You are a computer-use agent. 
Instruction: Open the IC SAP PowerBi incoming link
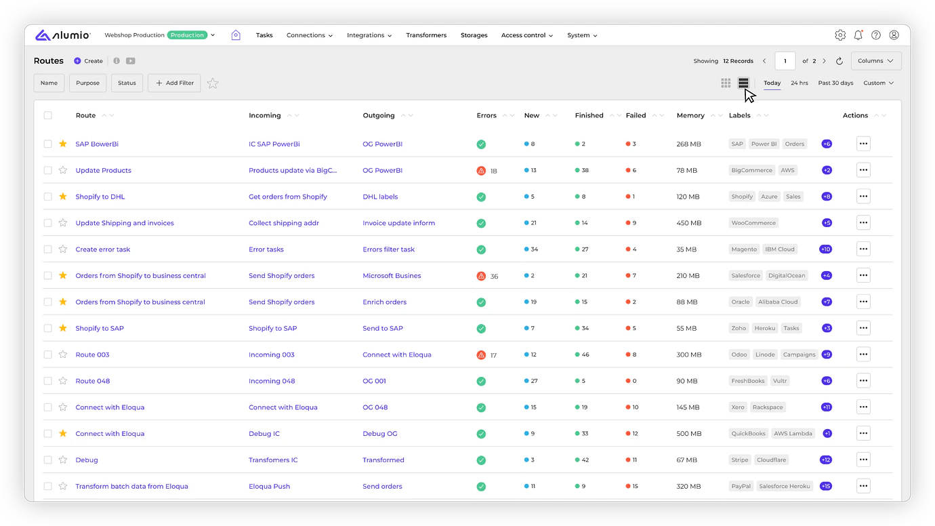click(x=274, y=144)
